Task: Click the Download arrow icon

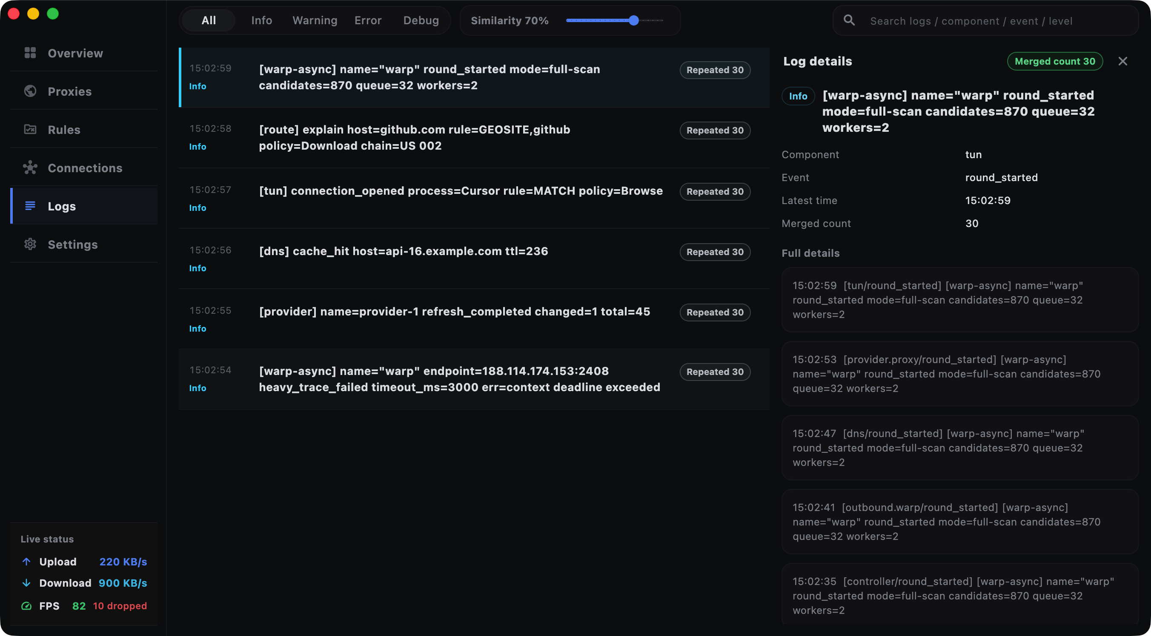Action: click(x=26, y=583)
